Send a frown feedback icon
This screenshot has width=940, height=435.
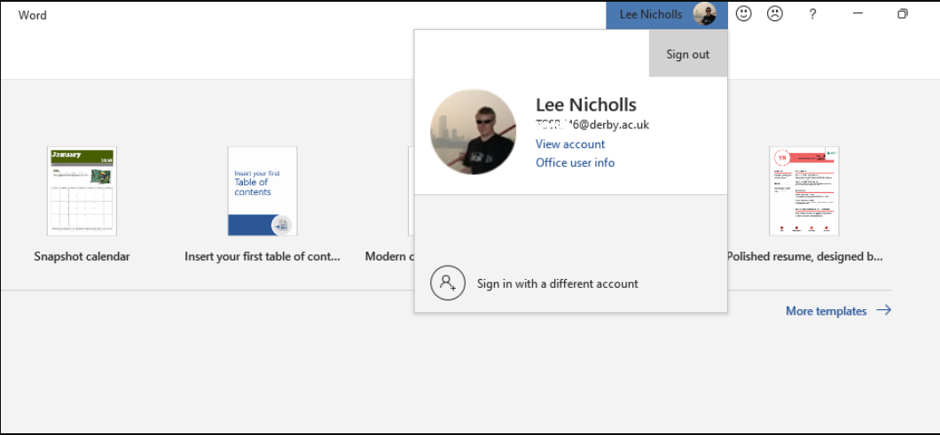(775, 14)
